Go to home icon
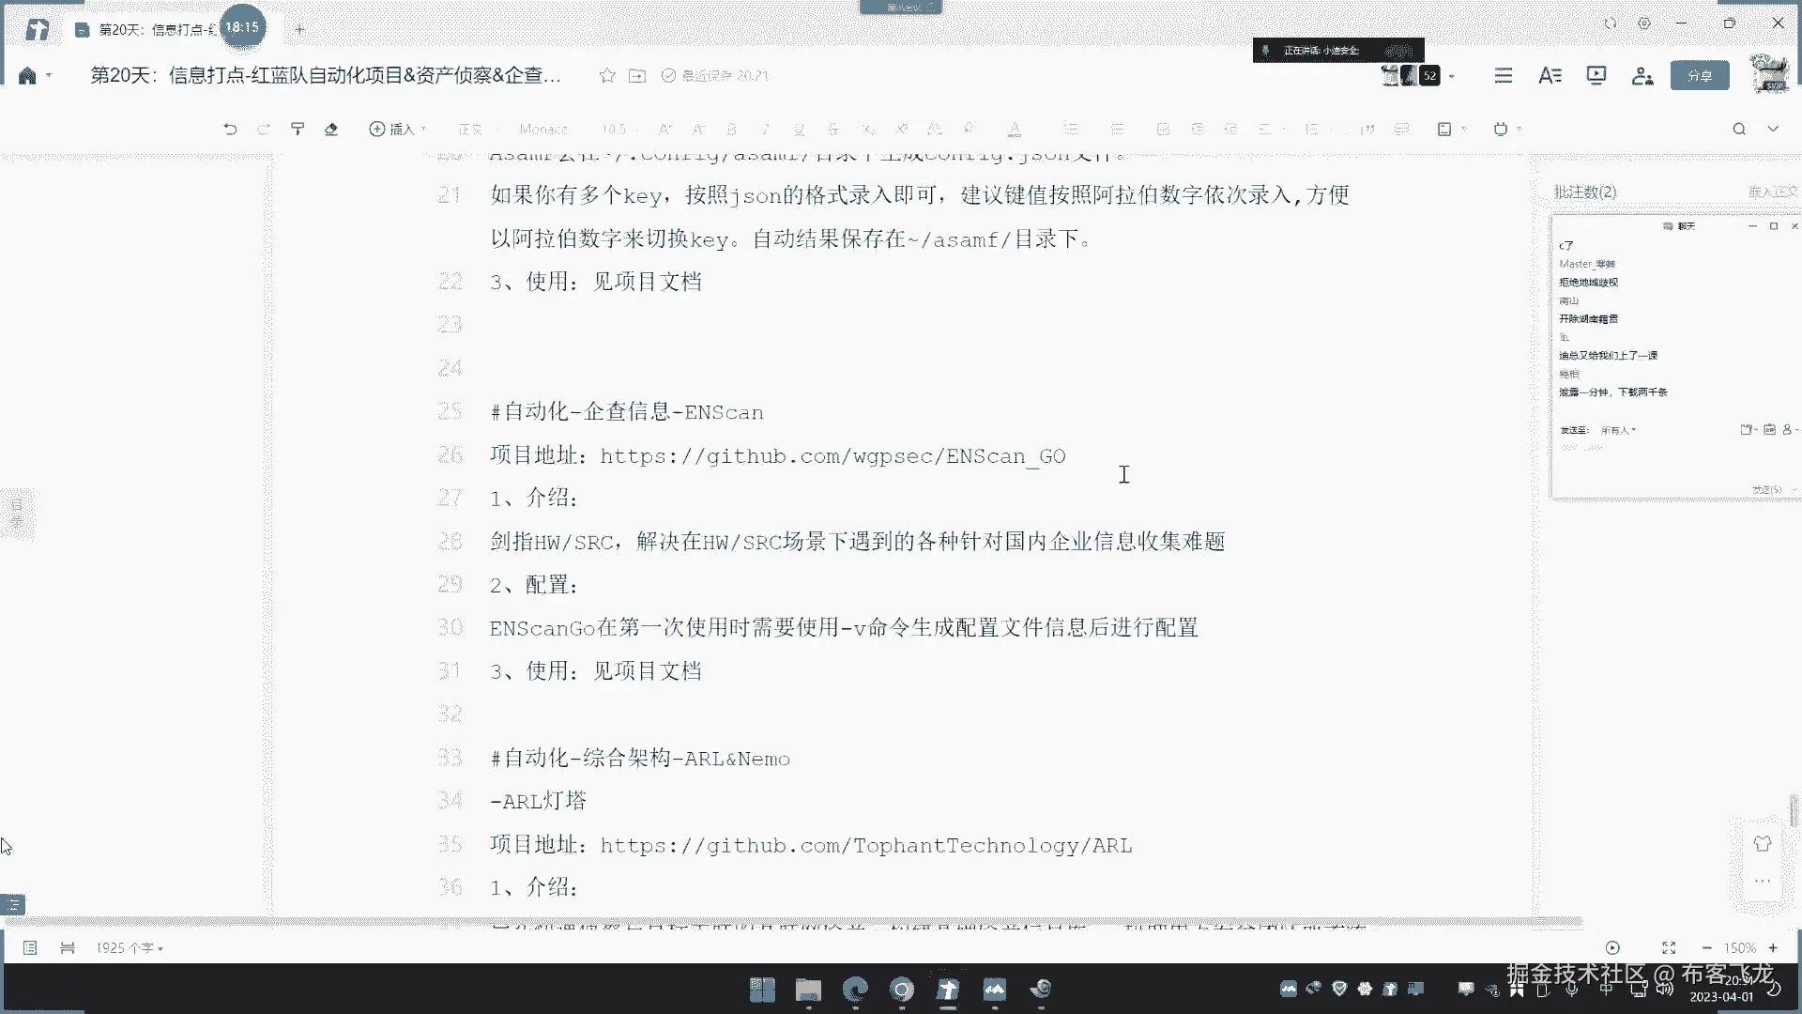The image size is (1802, 1014). pos(27,75)
